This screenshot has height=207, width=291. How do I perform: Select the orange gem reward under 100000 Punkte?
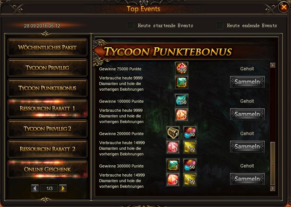coord(182,115)
